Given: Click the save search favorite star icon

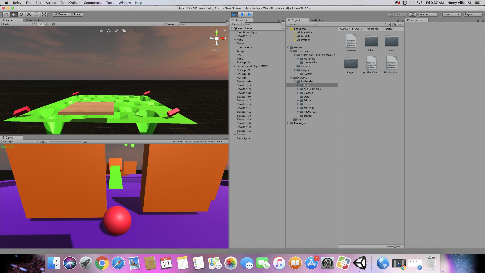Looking at the screenshot, I should pyautogui.click(x=400, y=24).
